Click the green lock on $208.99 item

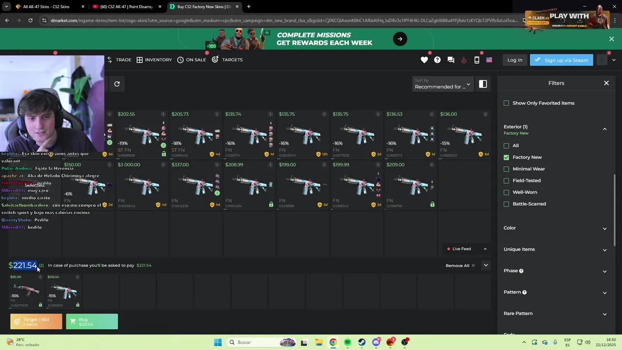[x=271, y=205]
